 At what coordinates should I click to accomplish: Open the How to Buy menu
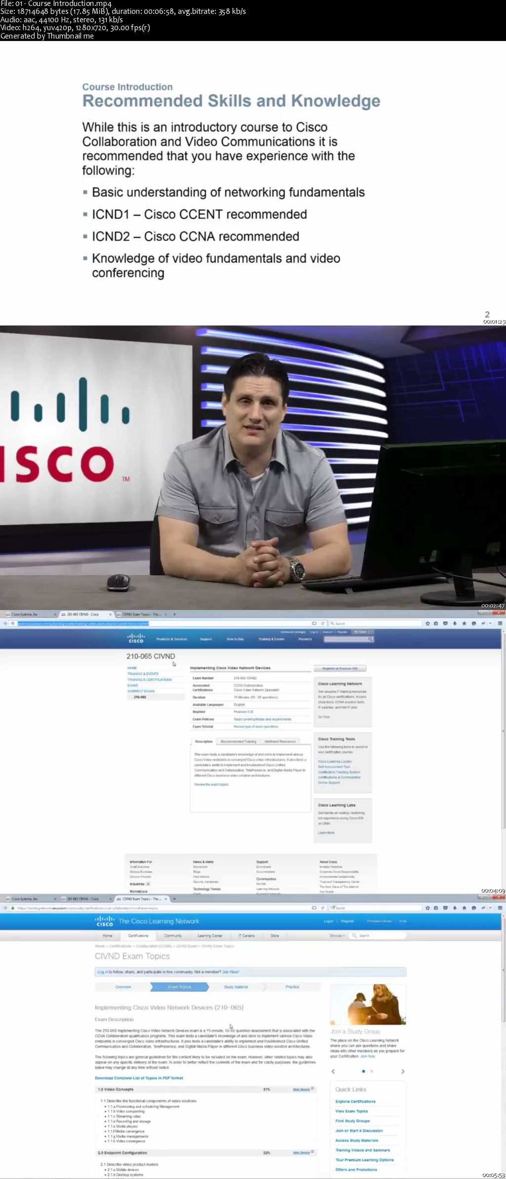tap(235, 639)
